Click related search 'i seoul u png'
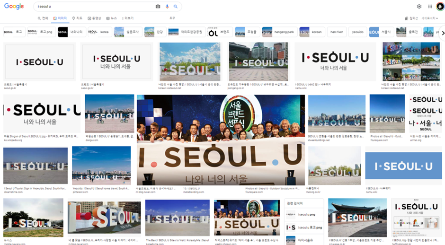Viewport: 445px width, 245px height. 304,215
